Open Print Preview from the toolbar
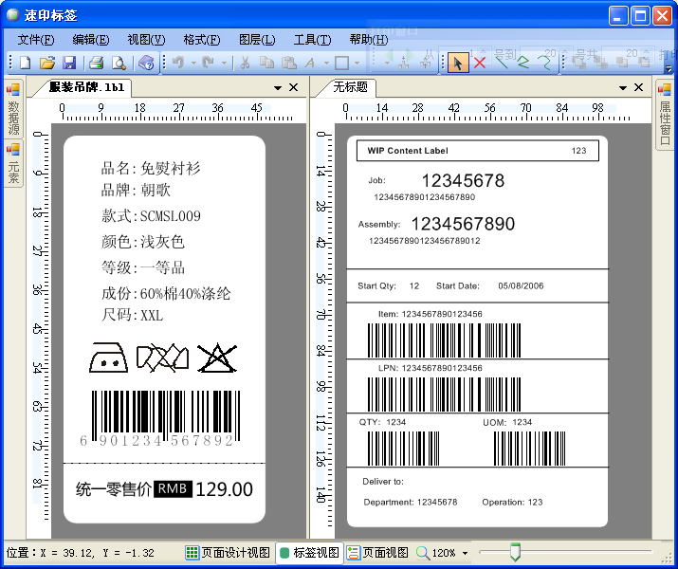Viewport: 678px width, 569px height. [x=119, y=64]
